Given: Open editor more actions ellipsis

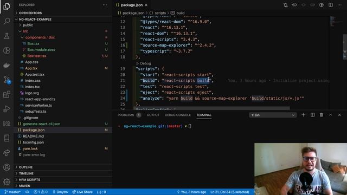Looking at the screenshot, I should click(339, 5).
